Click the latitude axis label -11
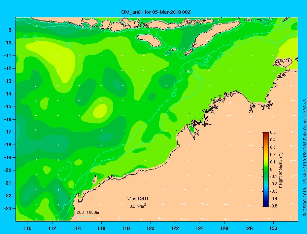Image resolution: width=307 pixels, height=234 pixels. click(8, 55)
